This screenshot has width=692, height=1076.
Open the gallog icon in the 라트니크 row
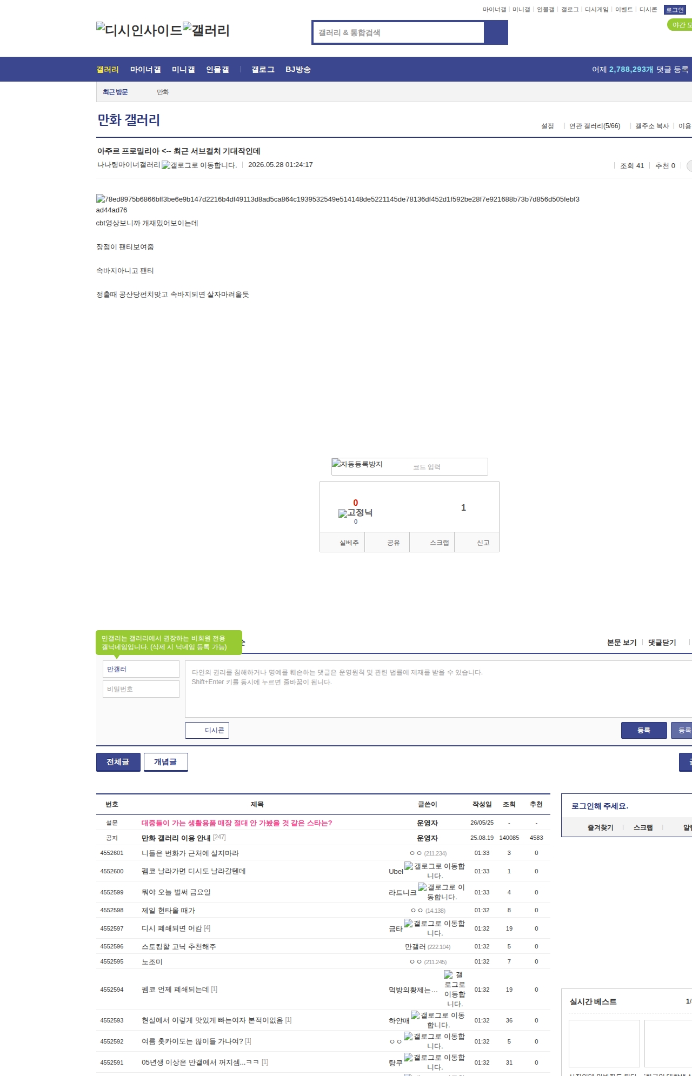click(441, 892)
